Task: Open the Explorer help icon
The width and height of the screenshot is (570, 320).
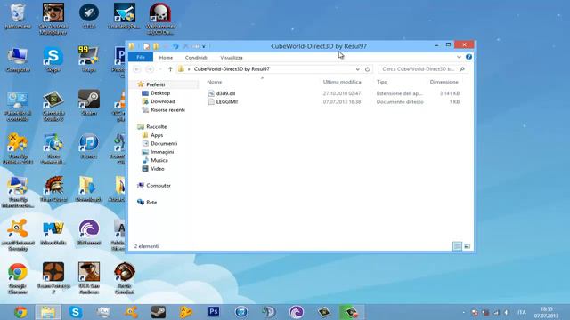Action: [468, 57]
